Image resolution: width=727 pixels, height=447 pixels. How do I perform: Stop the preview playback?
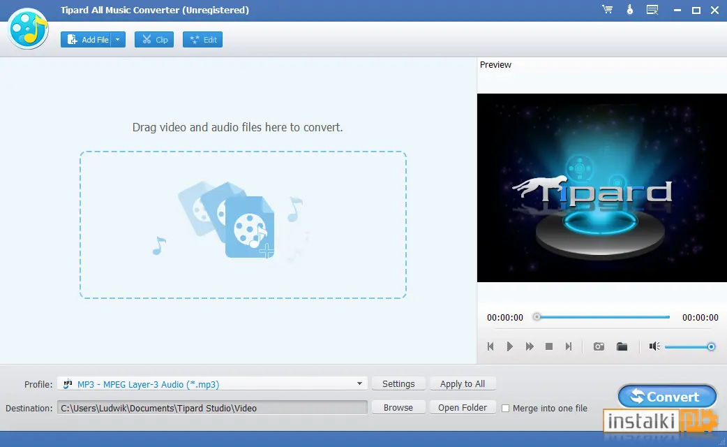[x=549, y=346]
